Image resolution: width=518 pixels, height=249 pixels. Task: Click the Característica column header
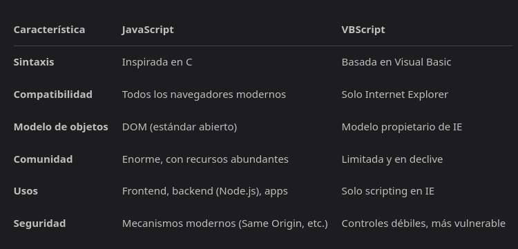49,30
